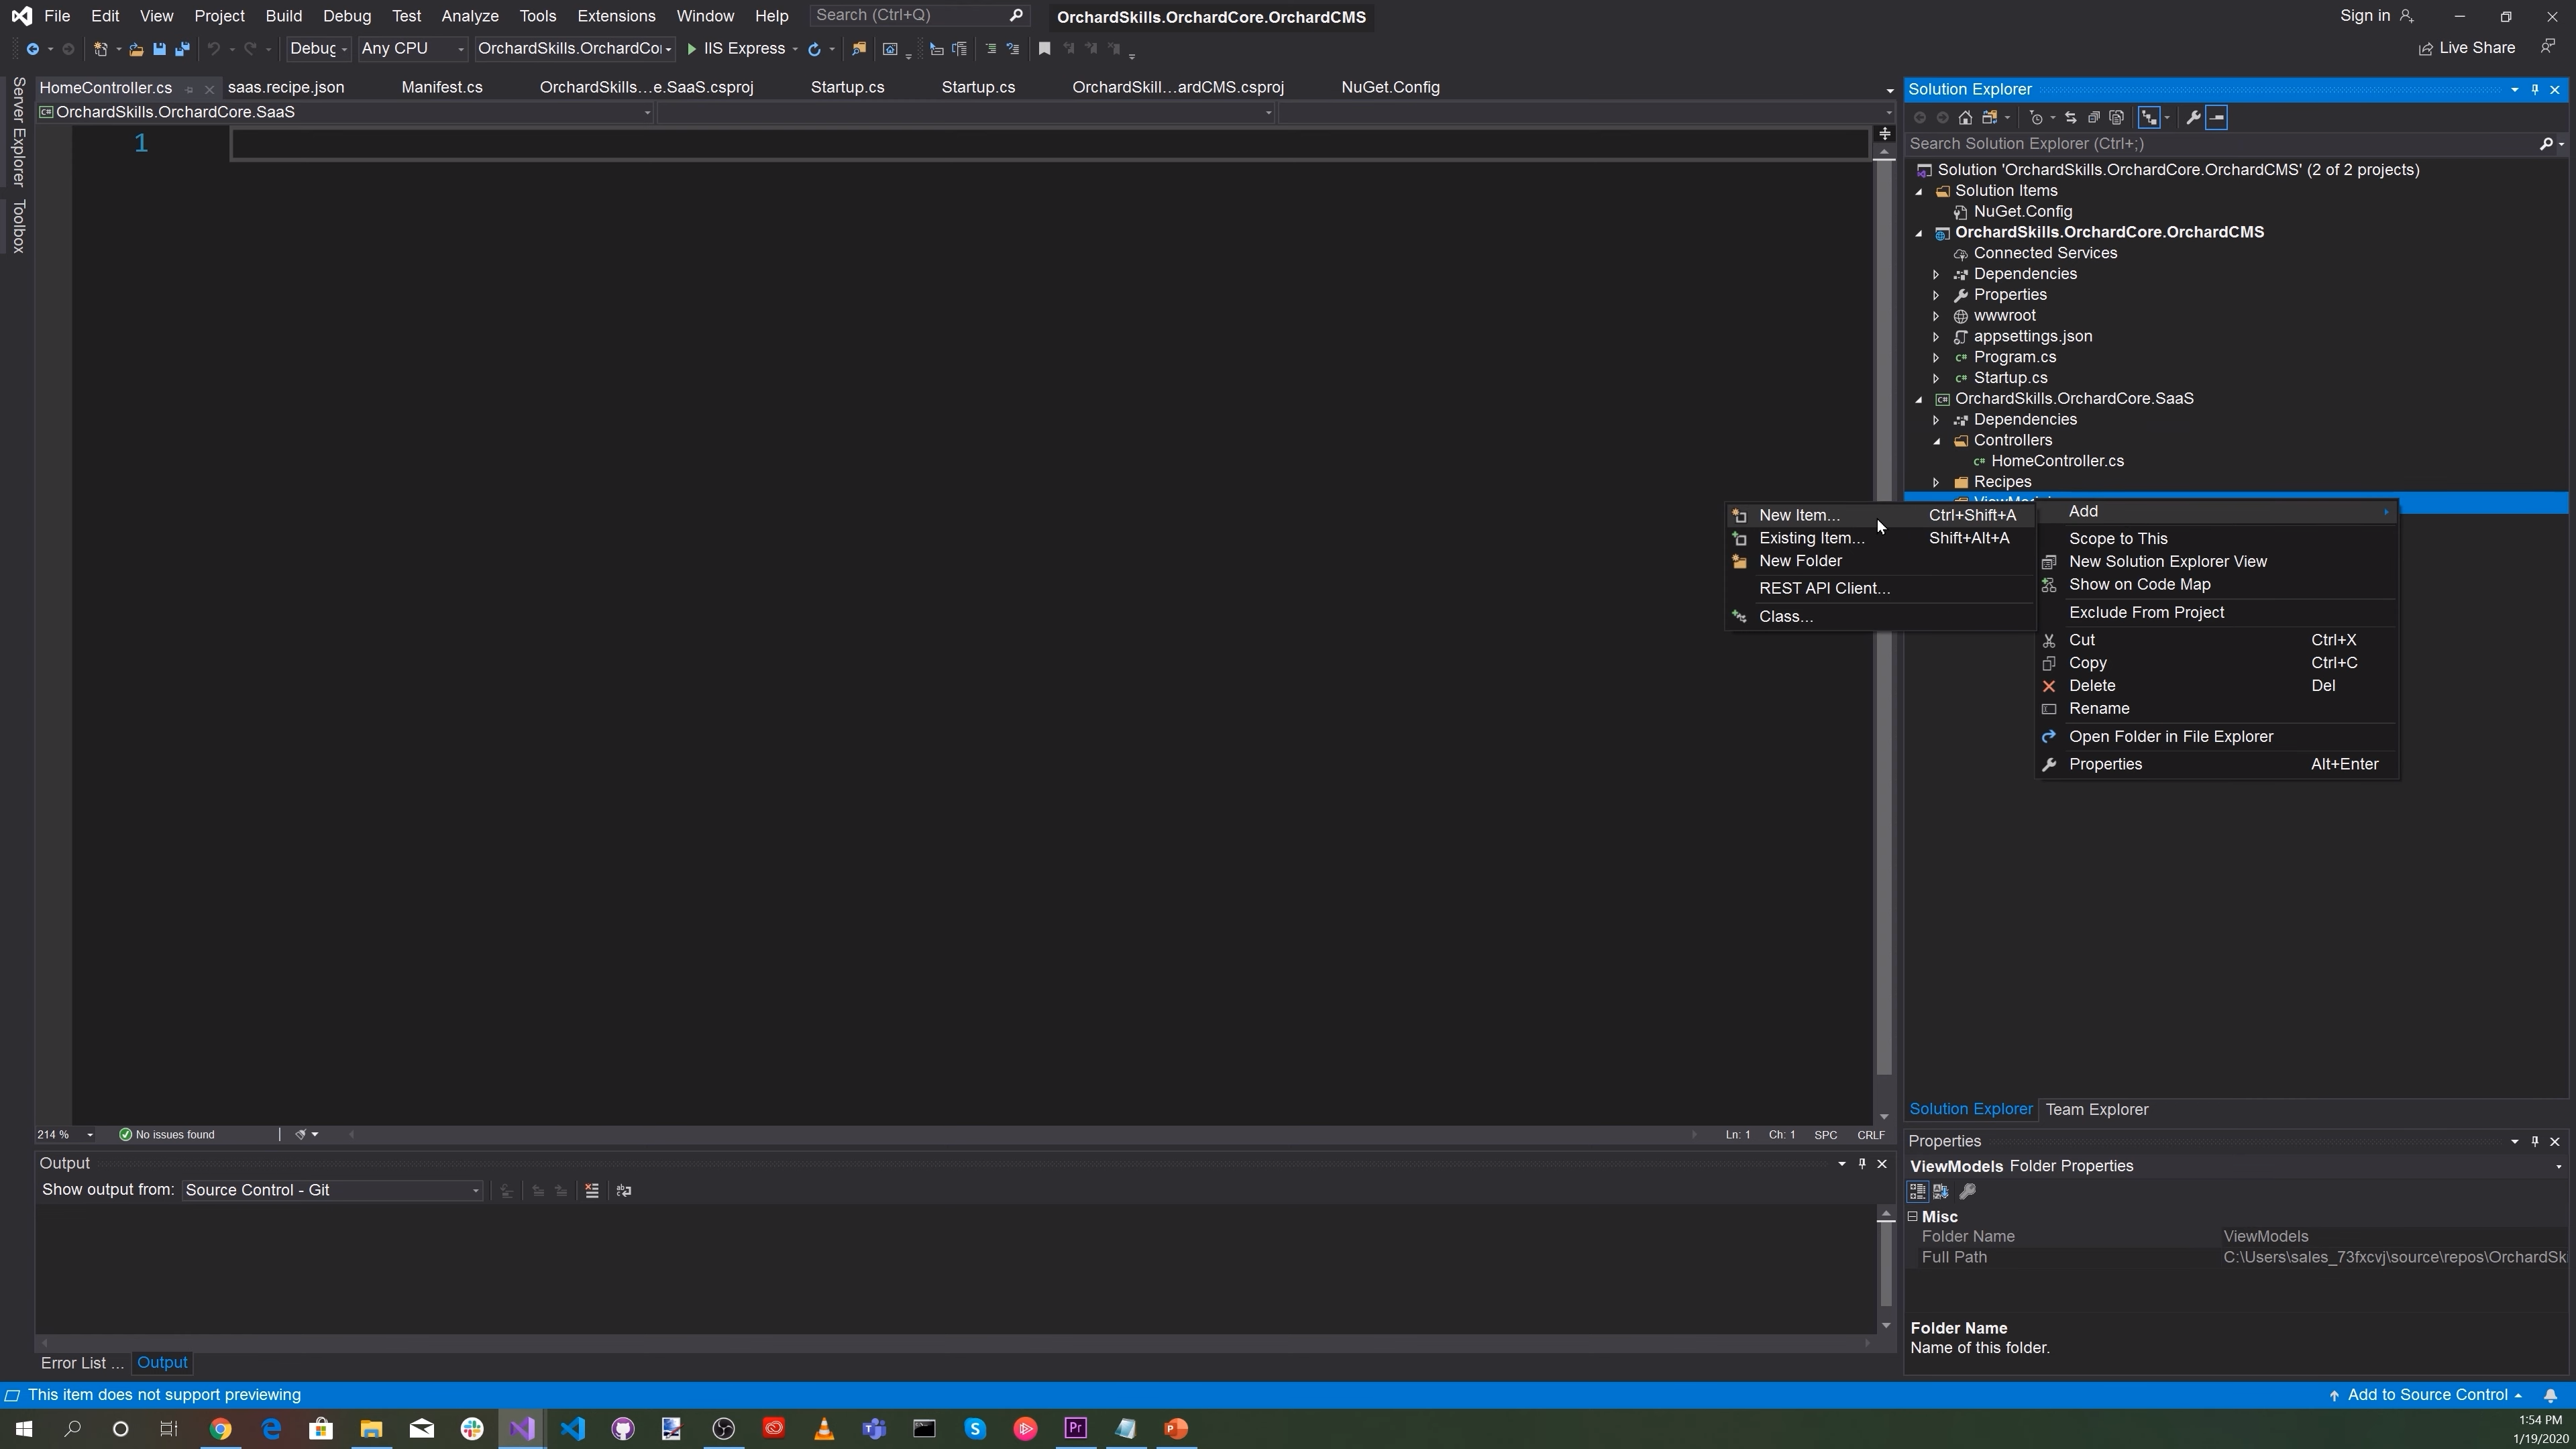
Task: Select HomeController.cs in Solution Explorer
Action: point(2057,462)
